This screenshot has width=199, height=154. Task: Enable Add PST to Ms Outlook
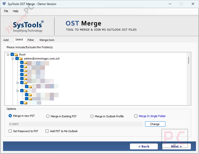pyautogui.click(x=47, y=131)
